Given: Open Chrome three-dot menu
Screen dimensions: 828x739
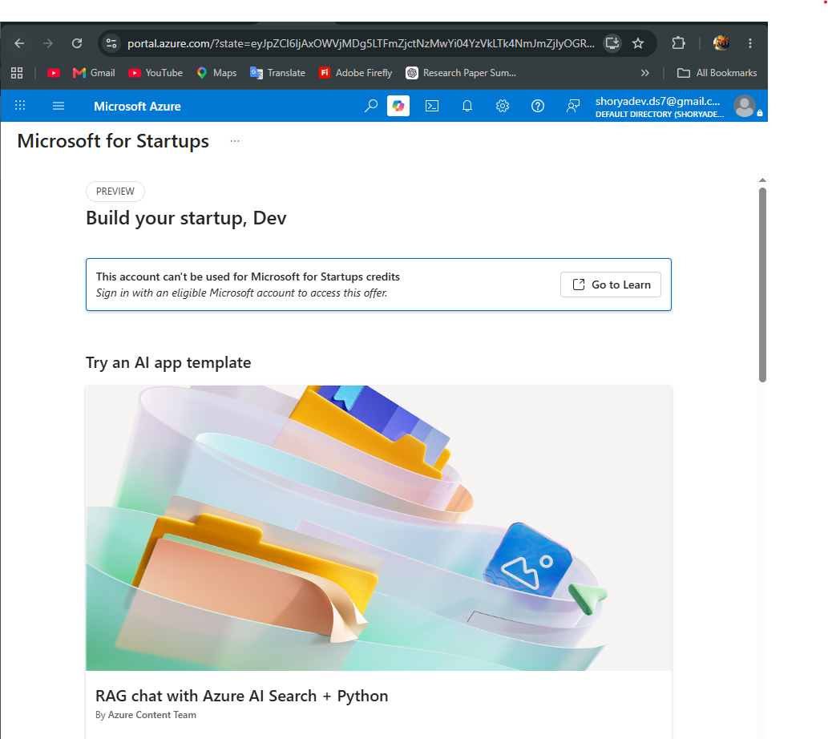Looking at the screenshot, I should [750, 43].
